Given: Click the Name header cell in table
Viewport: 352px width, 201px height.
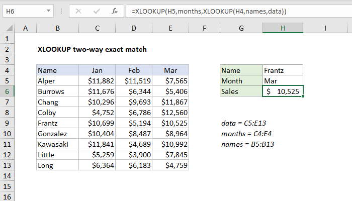Looking at the screenshot, I should [57, 70].
